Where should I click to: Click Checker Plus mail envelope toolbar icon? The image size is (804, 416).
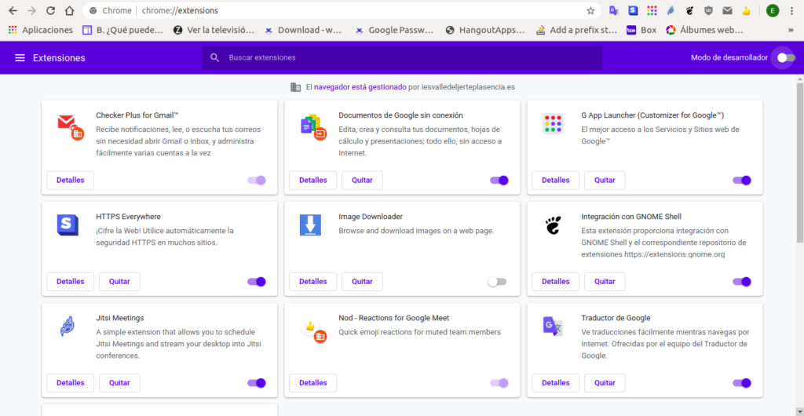point(727,10)
